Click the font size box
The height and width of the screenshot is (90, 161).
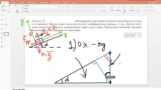tap(54, 7)
